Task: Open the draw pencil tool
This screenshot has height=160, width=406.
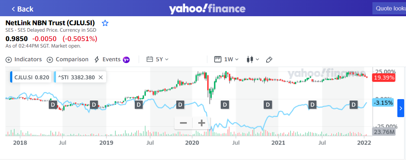Action: click(269, 59)
